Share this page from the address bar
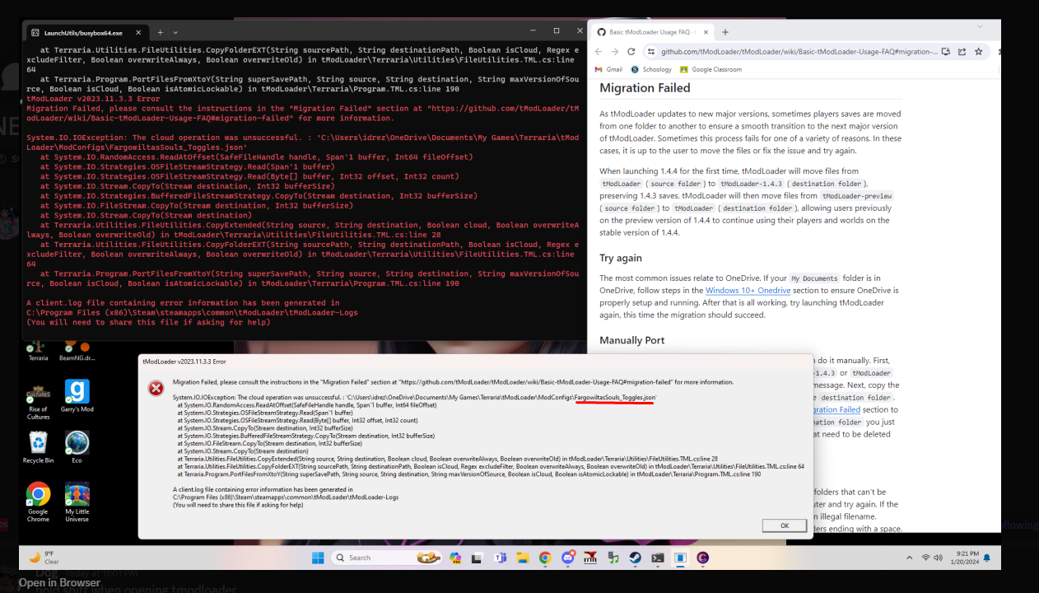 (962, 52)
